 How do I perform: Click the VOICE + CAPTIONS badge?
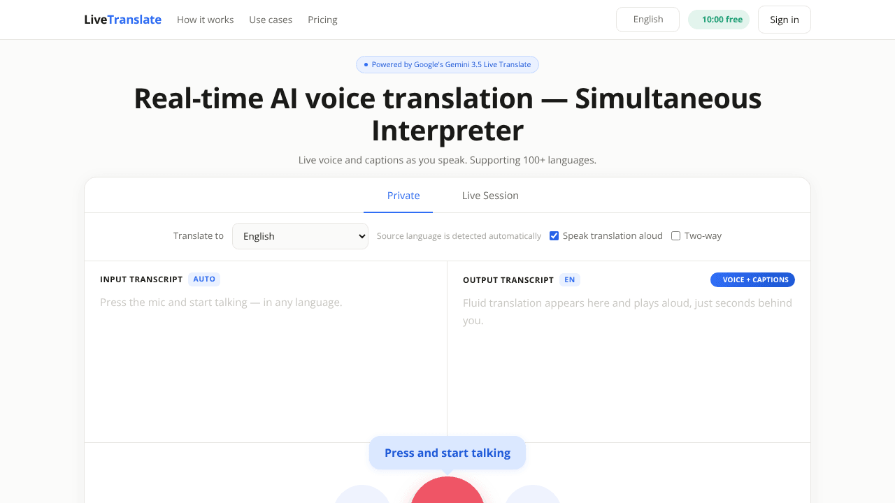click(752, 279)
